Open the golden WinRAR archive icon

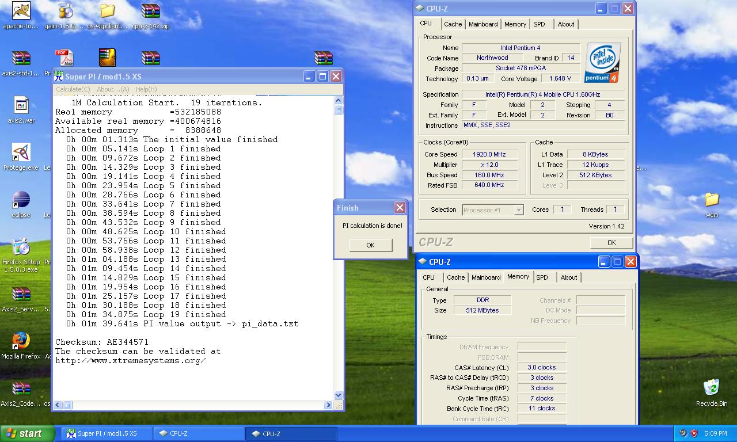coord(108,58)
